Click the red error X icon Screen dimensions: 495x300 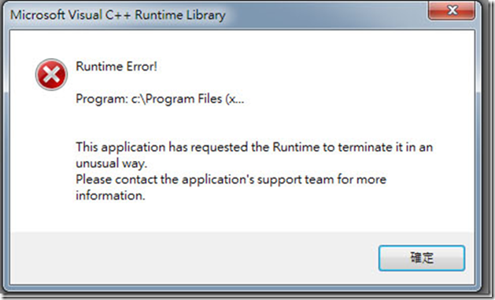pos(51,75)
